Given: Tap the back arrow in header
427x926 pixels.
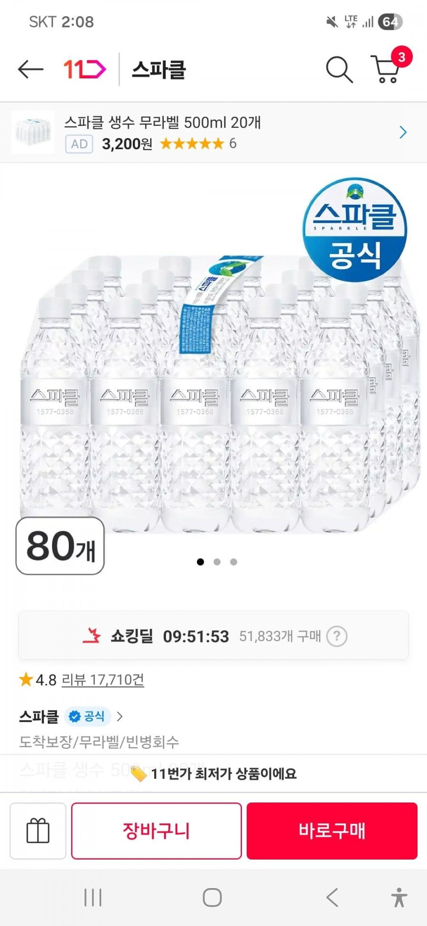Looking at the screenshot, I should [30, 69].
